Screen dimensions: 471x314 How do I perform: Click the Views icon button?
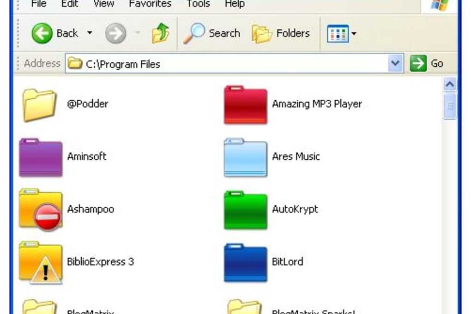pos(338,33)
